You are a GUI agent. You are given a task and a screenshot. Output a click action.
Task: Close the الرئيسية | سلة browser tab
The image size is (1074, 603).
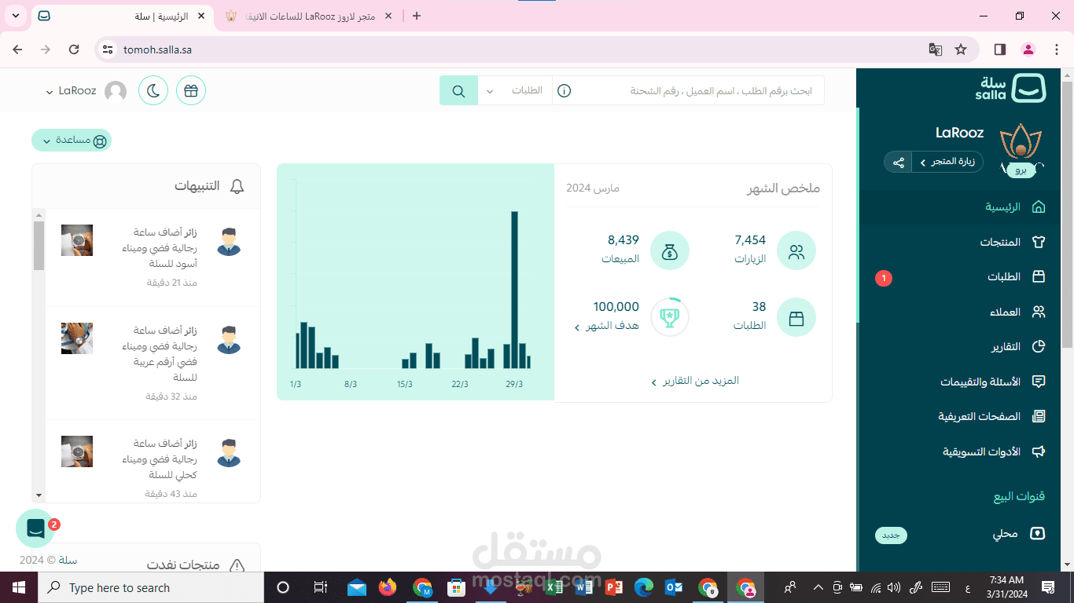point(202,16)
